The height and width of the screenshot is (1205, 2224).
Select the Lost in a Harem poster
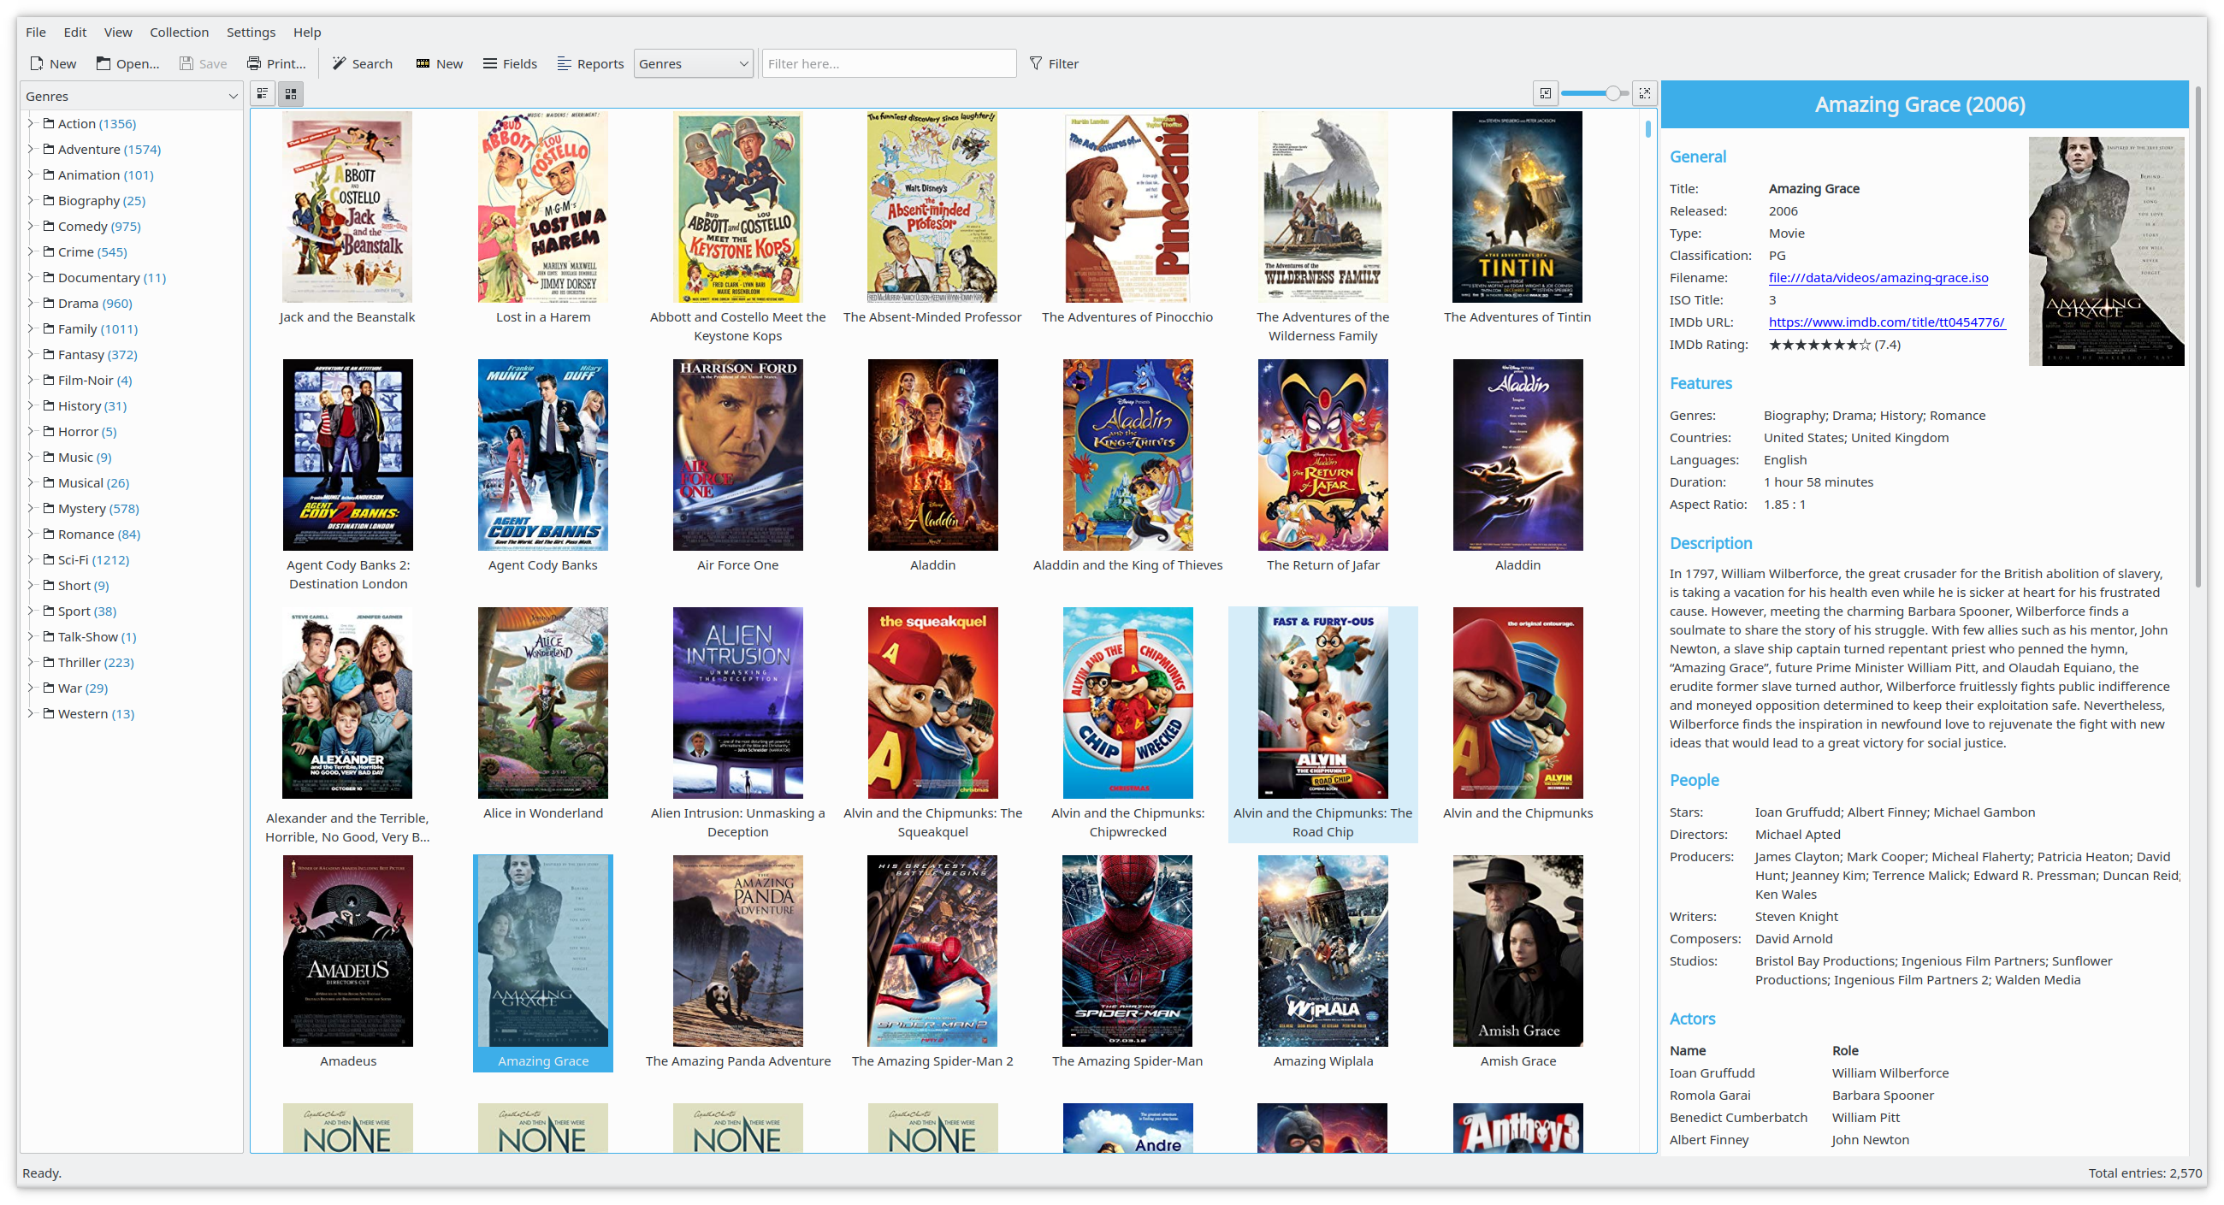click(x=542, y=207)
